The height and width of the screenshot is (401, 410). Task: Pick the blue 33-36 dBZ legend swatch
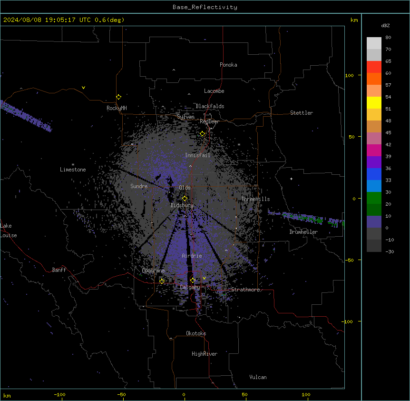click(x=374, y=174)
